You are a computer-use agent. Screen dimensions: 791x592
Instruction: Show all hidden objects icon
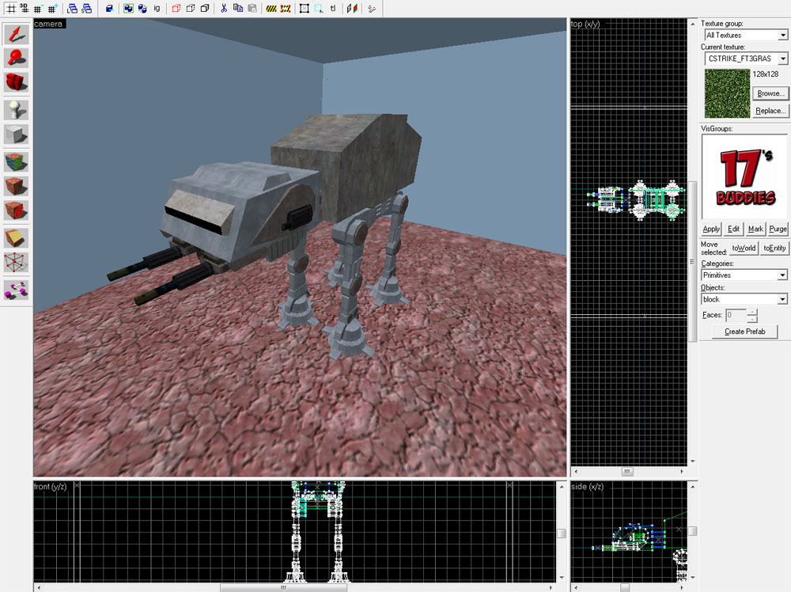[x=205, y=9]
